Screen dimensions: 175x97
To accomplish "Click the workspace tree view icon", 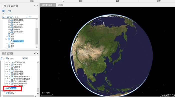I will 3,11.
